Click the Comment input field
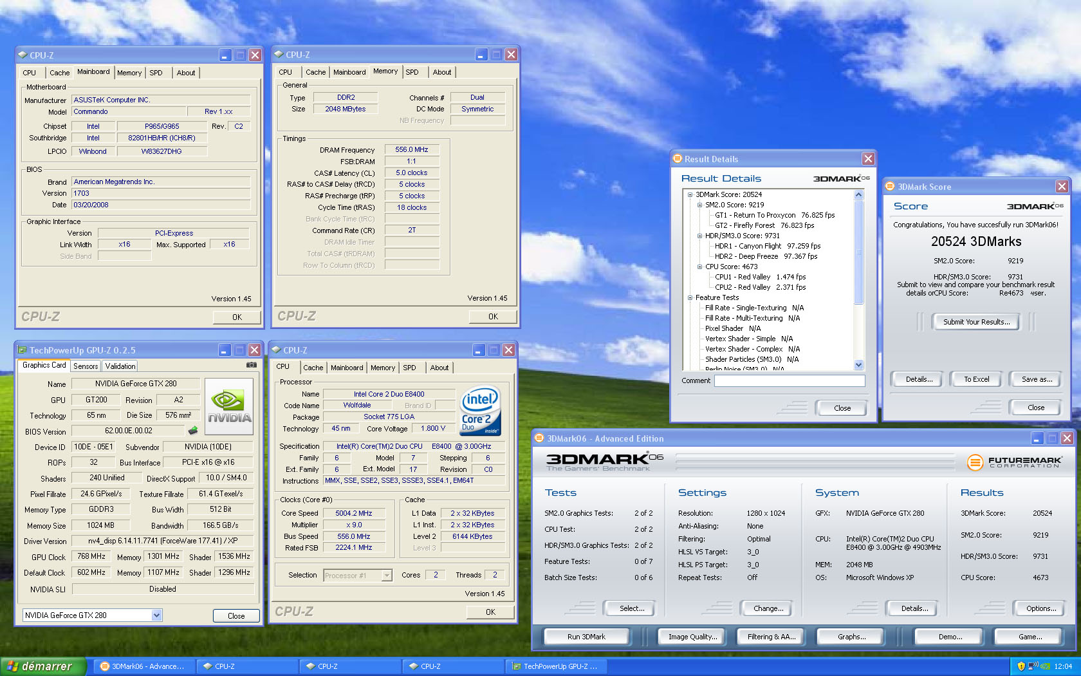The height and width of the screenshot is (676, 1081). (x=790, y=380)
